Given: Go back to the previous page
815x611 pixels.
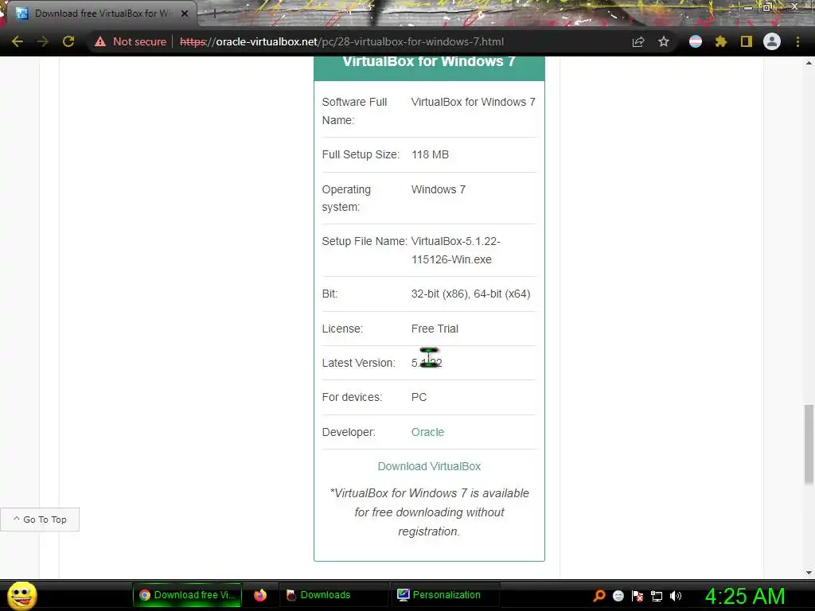Looking at the screenshot, I should [x=18, y=41].
